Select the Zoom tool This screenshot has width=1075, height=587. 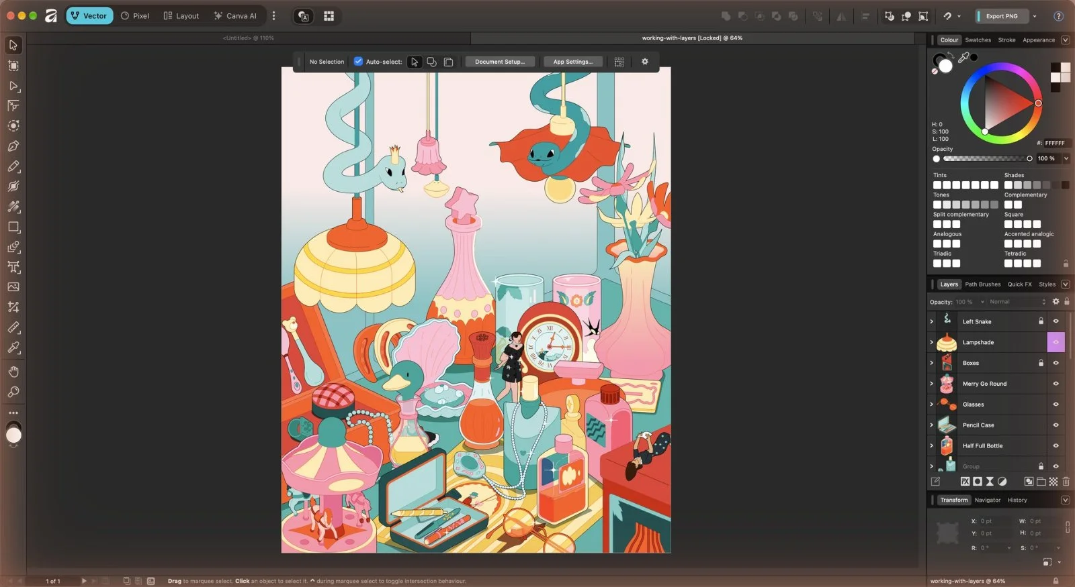pos(13,392)
